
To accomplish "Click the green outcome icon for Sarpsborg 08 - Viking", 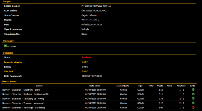I will 193,98.
